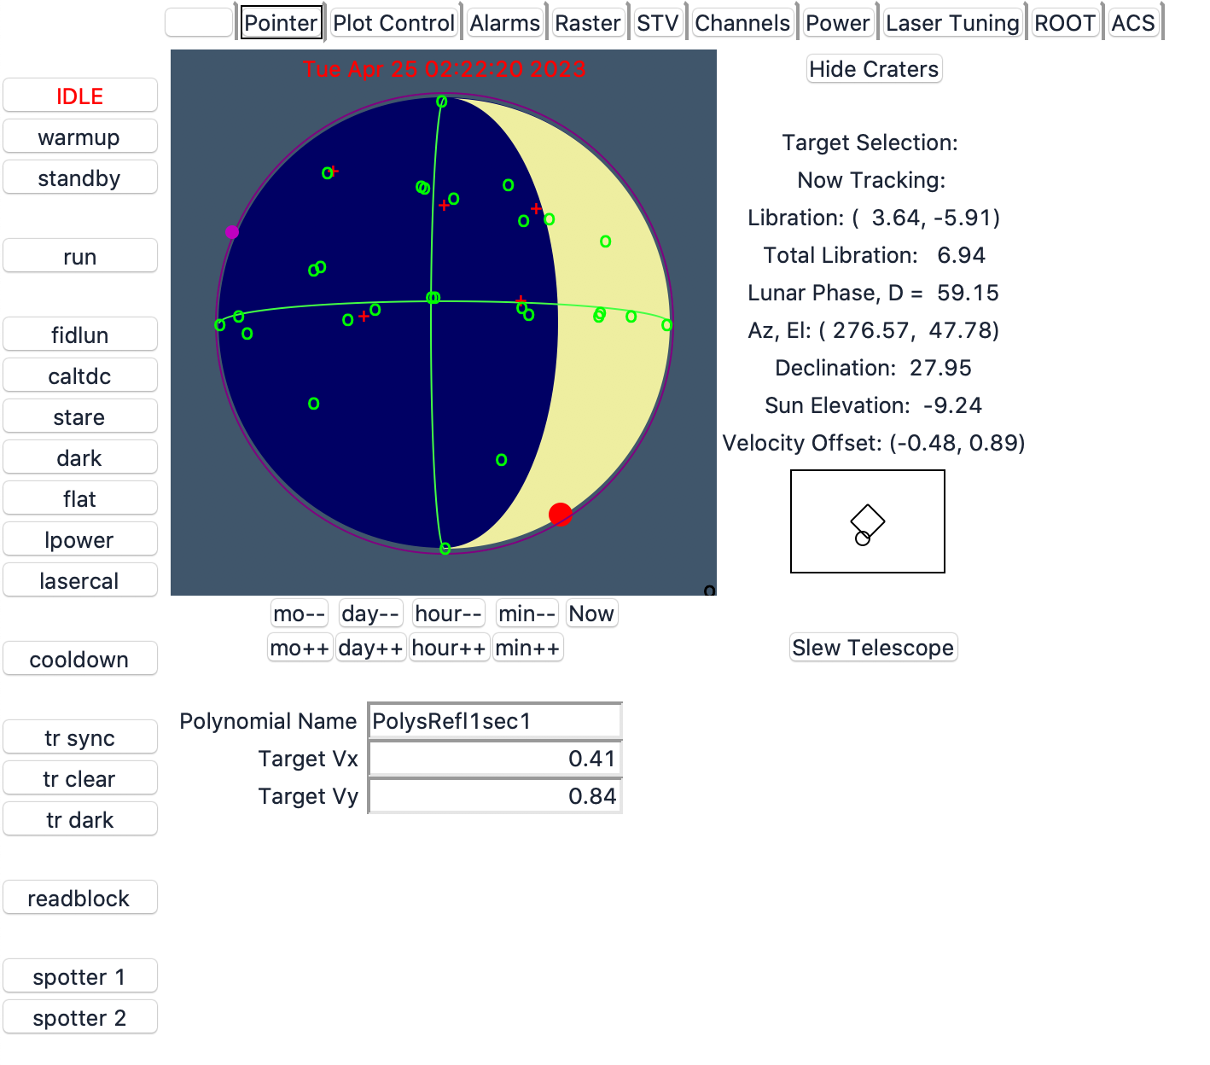Reset time using the Now button
This screenshot has width=1210, height=1065.
pyautogui.click(x=591, y=614)
